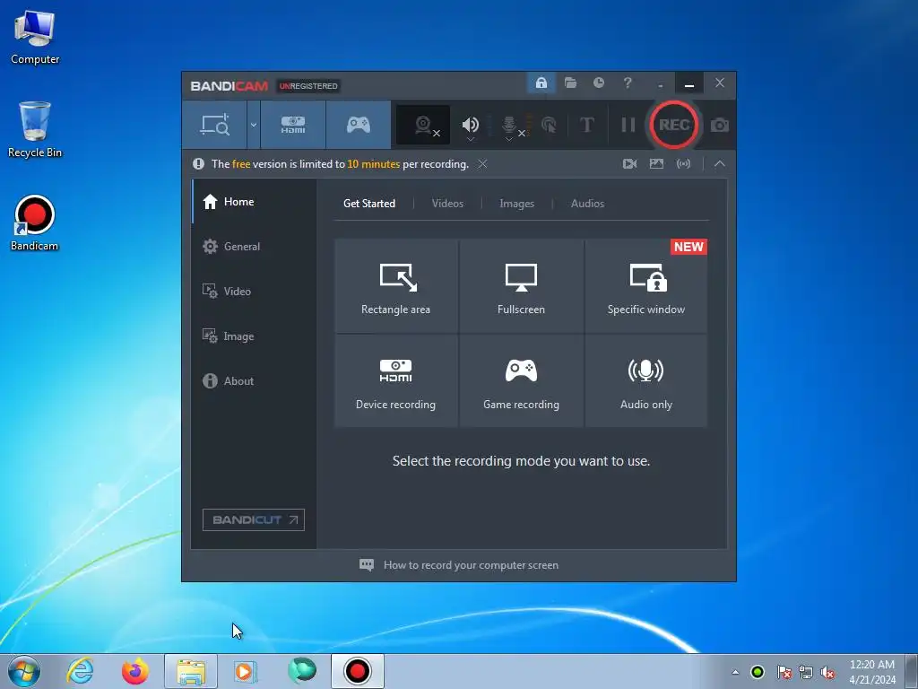Click the green circle tray icon
This screenshot has width=918, height=689.
tap(758, 672)
